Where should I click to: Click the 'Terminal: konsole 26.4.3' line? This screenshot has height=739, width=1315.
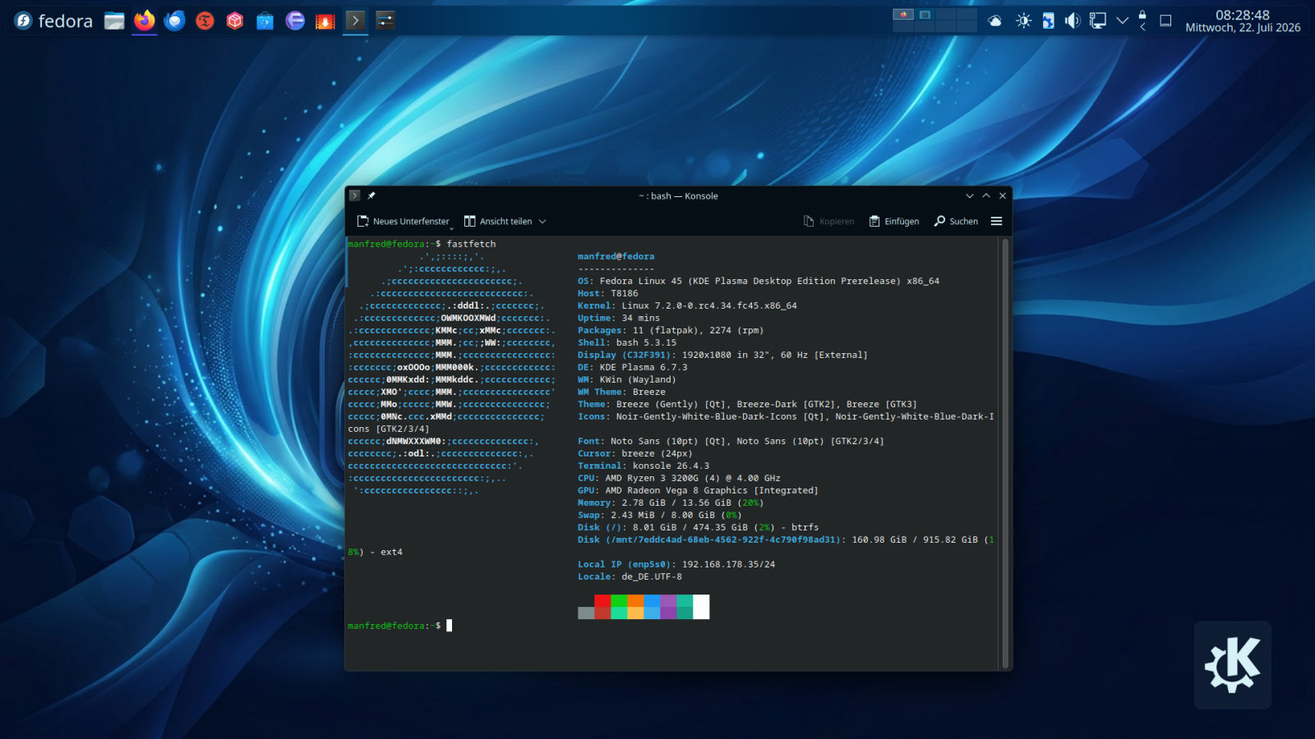tap(644, 466)
